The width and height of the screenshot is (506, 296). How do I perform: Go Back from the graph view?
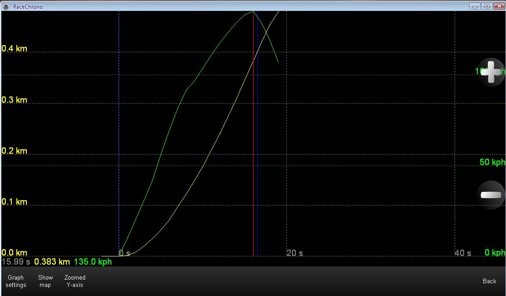(x=489, y=281)
